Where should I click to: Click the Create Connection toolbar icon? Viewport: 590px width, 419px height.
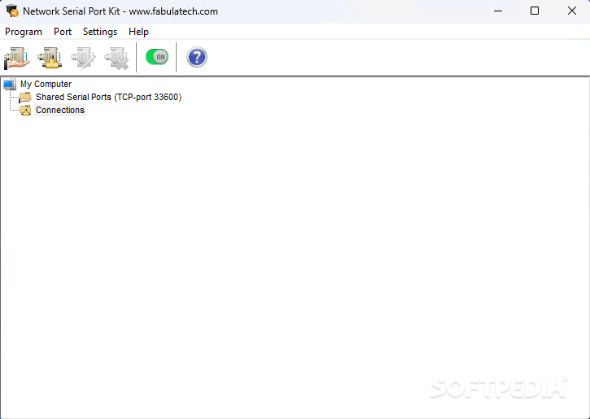pos(50,58)
